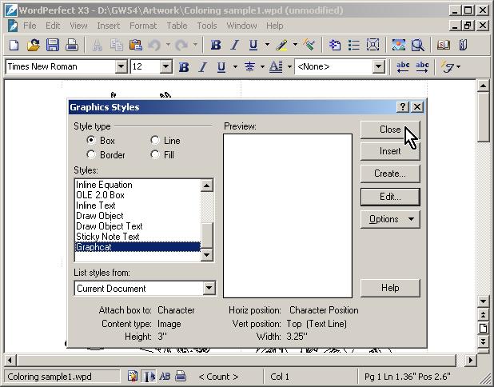
Task: Click the Help button in the dialog
Action: click(390, 288)
